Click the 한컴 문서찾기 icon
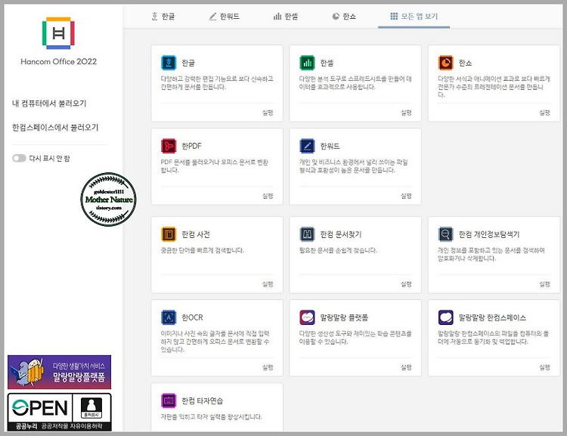The height and width of the screenshot is (436, 567). [x=307, y=234]
